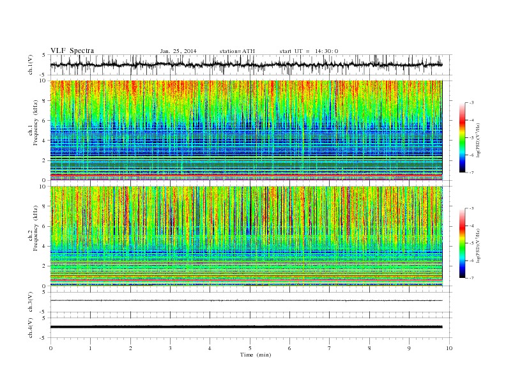Image resolution: width=506 pixels, height=391 pixels.
Task: Click time axis tick label "10"
Action: [449, 348]
